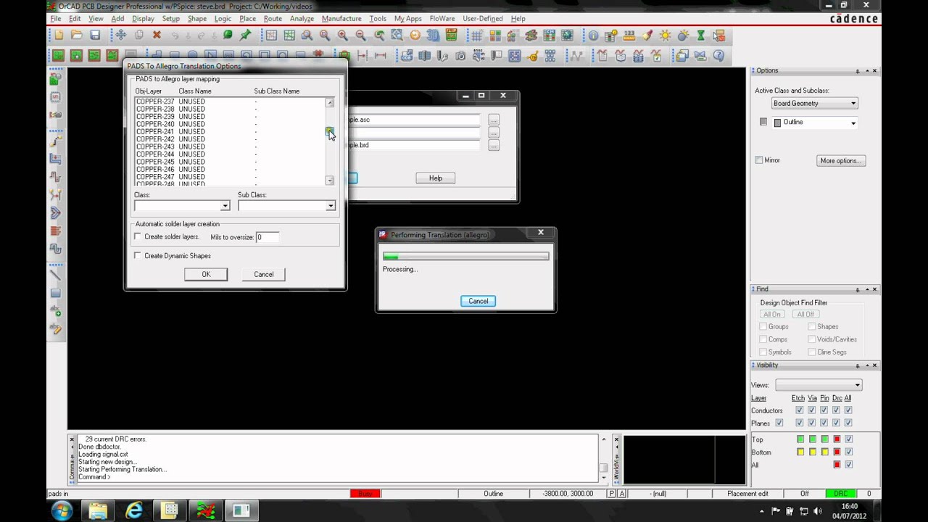Image resolution: width=928 pixels, height=522 pixels.
Task: Toggle the grid display icon
Action: pyautogui.click(x=476, y=35)
